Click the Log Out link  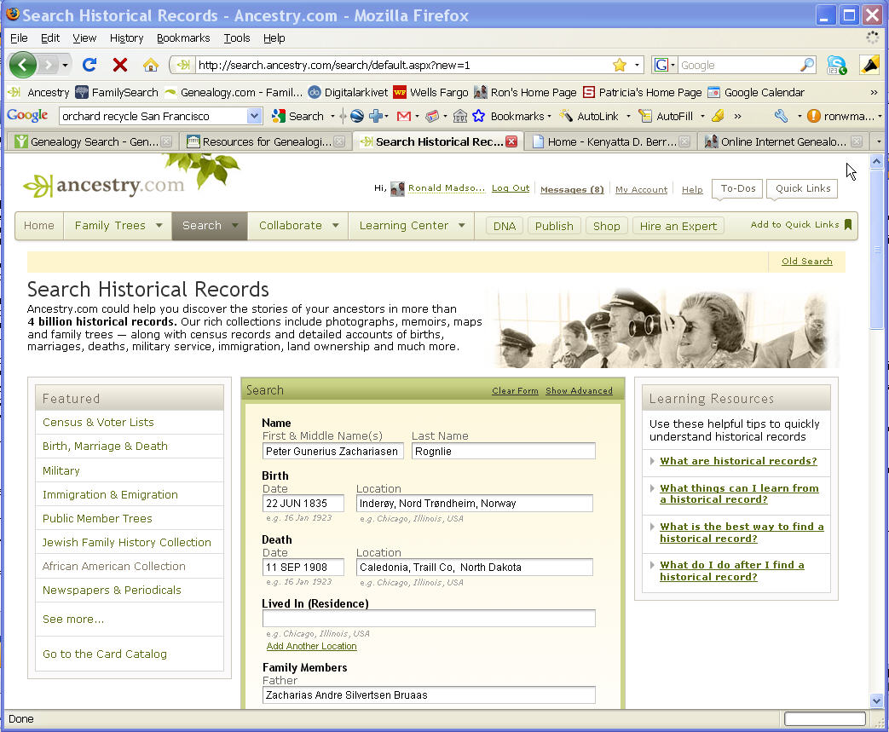[x=511, y=188]
